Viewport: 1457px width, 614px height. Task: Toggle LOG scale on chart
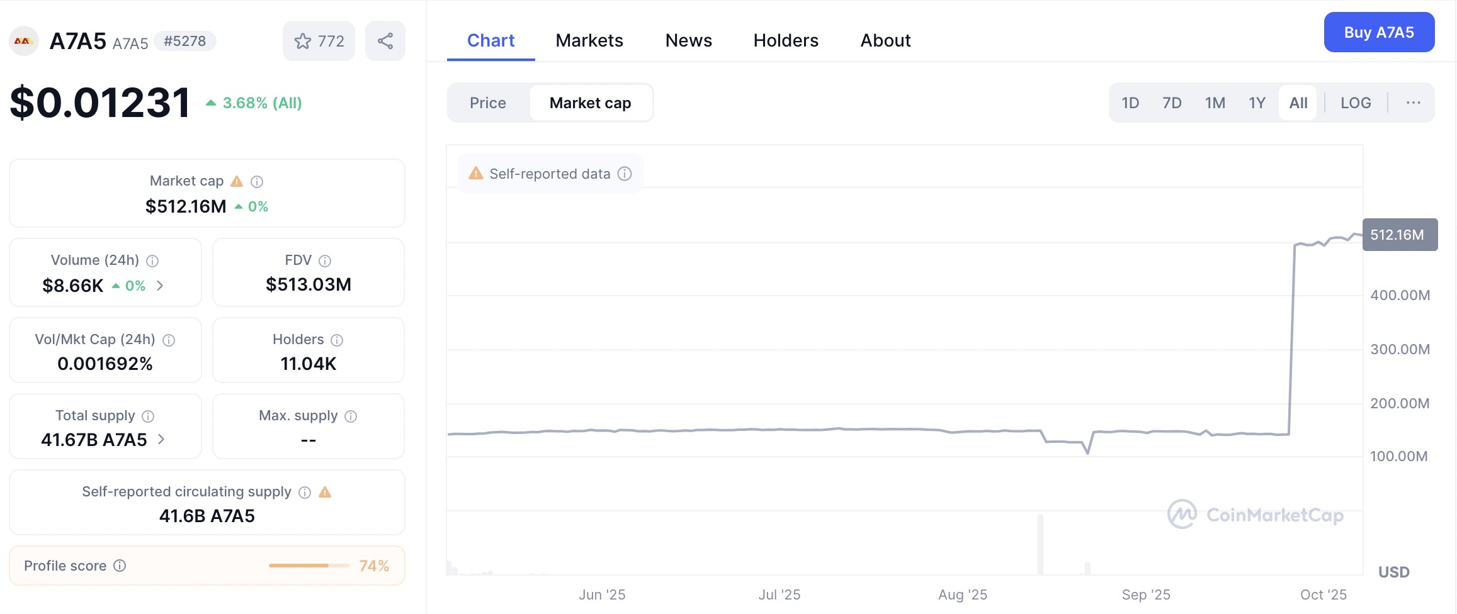pyautogui.click(x=1355, y=103)
